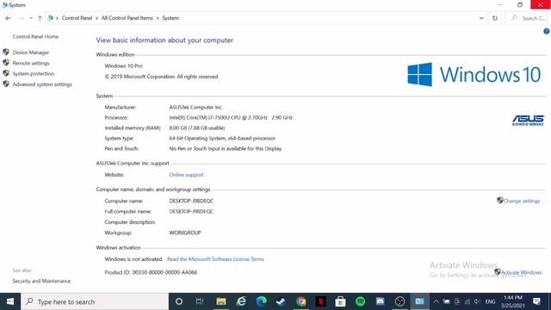Click Change settings for computer name

click(x=522, y=201)
